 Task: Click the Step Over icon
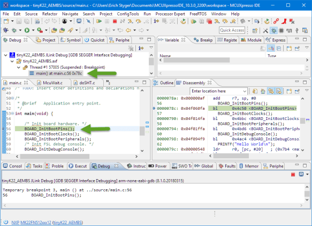[x=139, y=21]
